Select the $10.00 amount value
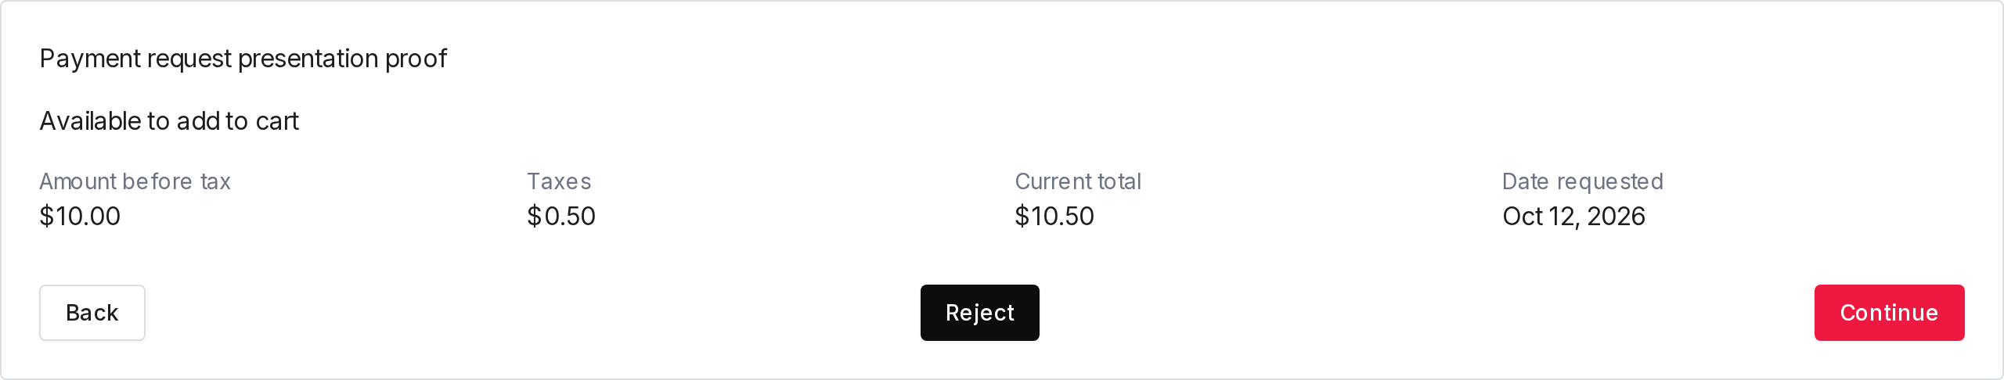This screenshot has width=2004, height=380. coord(80,216)
